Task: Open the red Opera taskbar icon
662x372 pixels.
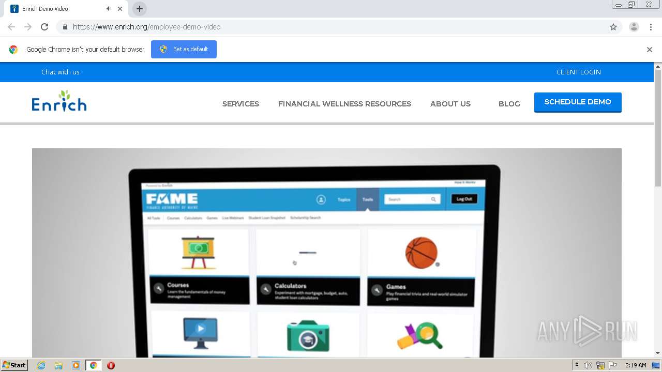Action: [111, 365]
